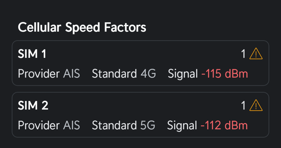Screen dimensions: 281x148
Task: Click the Cellular Speed Factors heading
Action: (x=82, y=27)
